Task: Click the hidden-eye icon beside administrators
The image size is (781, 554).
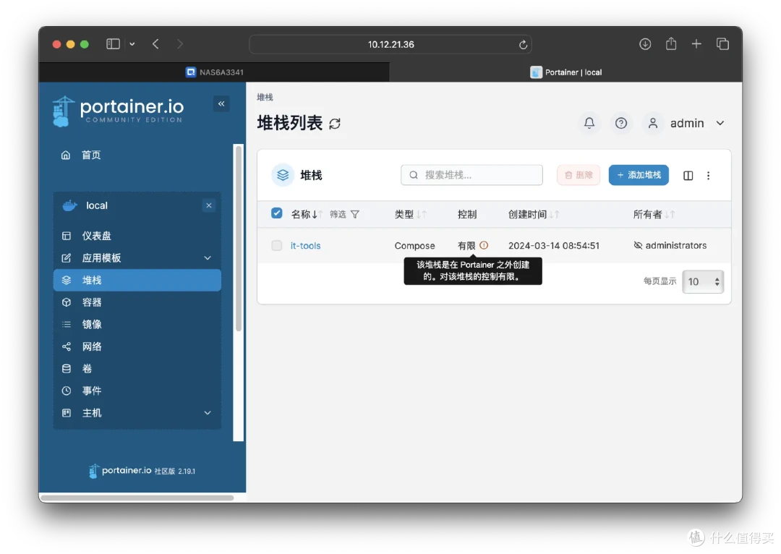Action: tap(638, 245)
